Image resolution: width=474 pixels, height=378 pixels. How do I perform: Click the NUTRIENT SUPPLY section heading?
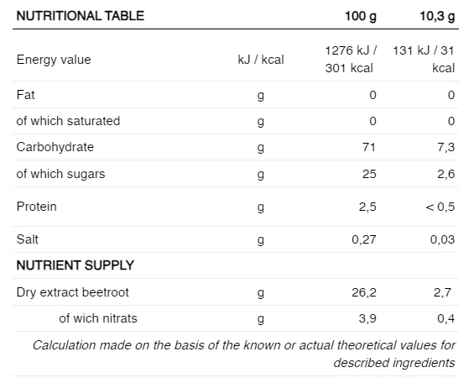[75, 265]
